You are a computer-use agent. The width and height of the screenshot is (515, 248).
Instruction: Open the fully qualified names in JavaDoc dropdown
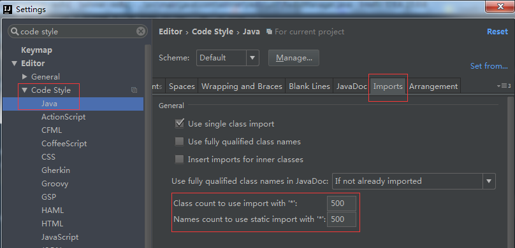(489, 181)
